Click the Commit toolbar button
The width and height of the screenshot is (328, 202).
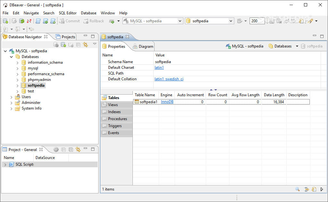[x=70, y=21]
